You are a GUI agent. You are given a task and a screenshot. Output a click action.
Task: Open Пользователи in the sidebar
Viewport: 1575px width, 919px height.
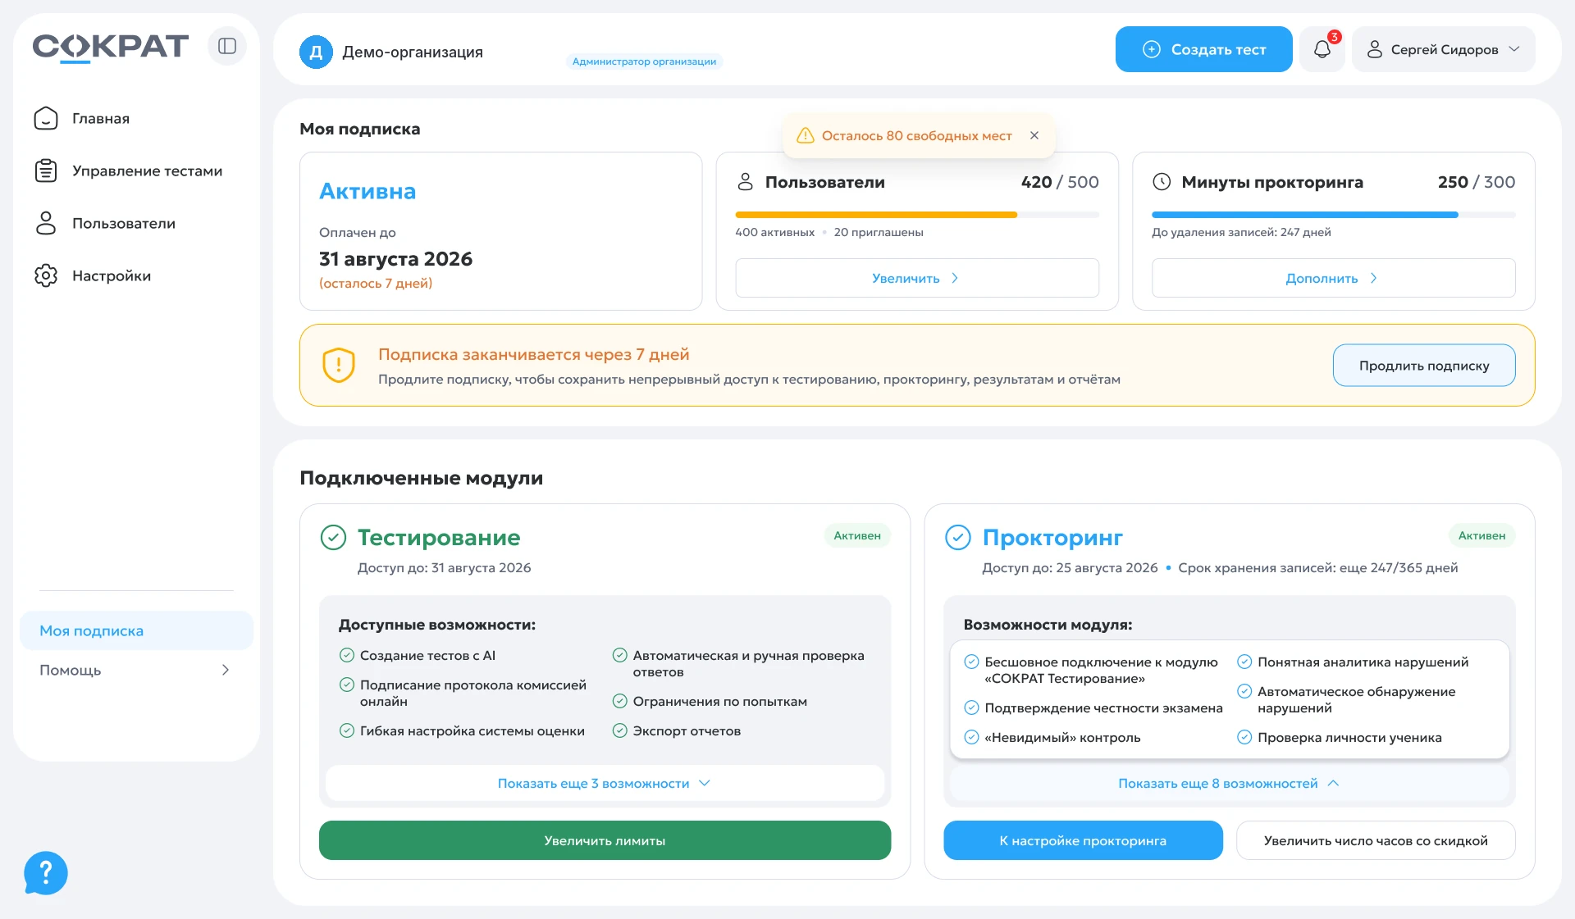(x=136, y=223)
